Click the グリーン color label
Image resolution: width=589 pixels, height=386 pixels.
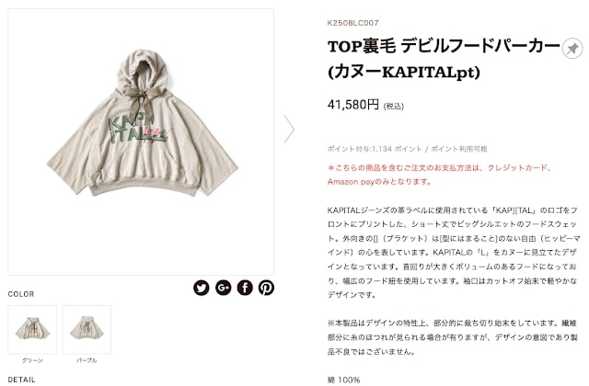point(32,360)
